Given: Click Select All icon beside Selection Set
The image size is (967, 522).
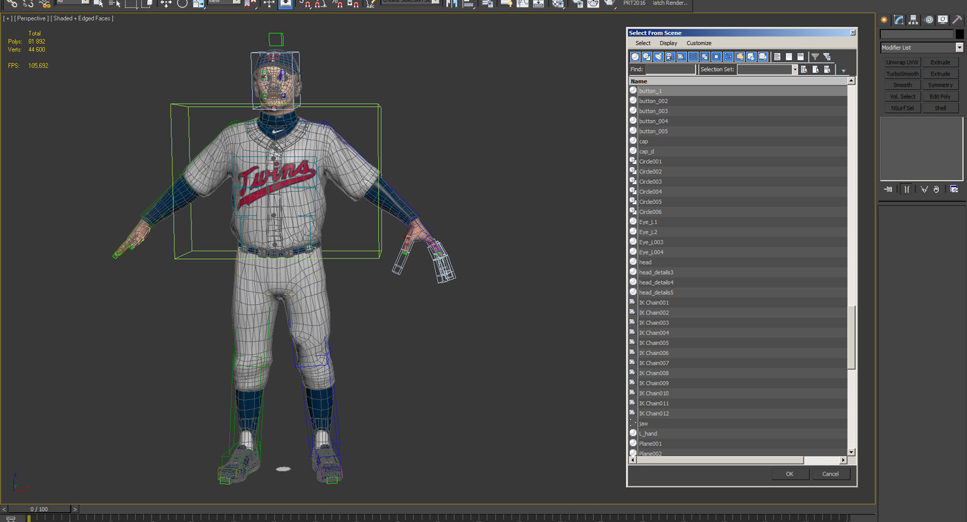Looking at the screenshot, I should tap(804, 69).
